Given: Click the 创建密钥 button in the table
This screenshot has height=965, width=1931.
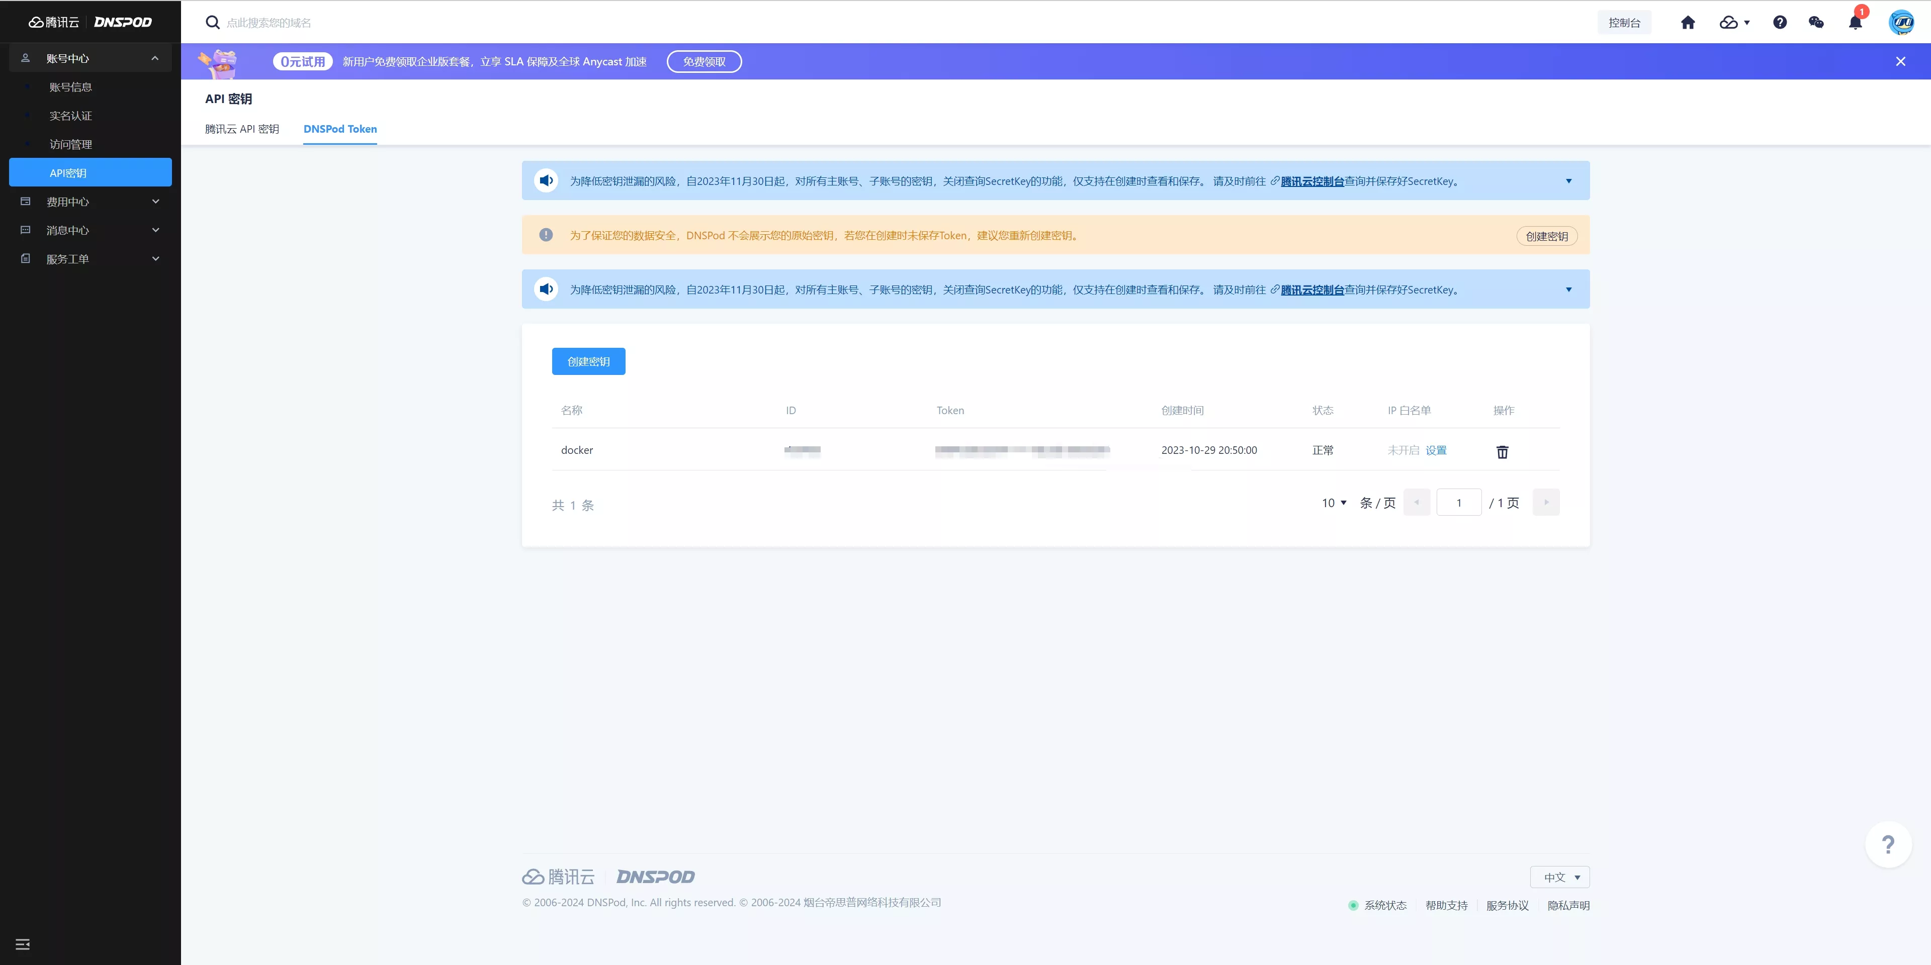Looking at the screenshot, I should coord(588,360).
